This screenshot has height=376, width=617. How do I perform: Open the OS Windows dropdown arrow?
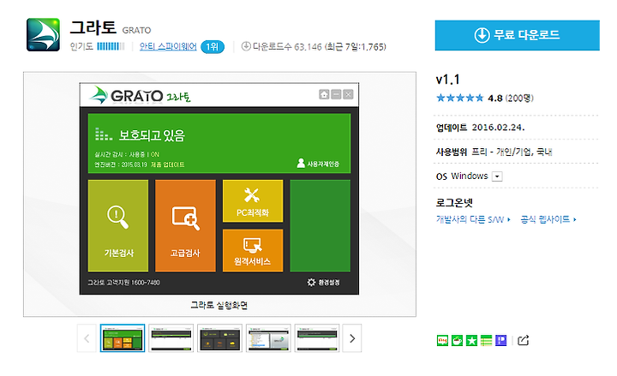coord(497,176)
